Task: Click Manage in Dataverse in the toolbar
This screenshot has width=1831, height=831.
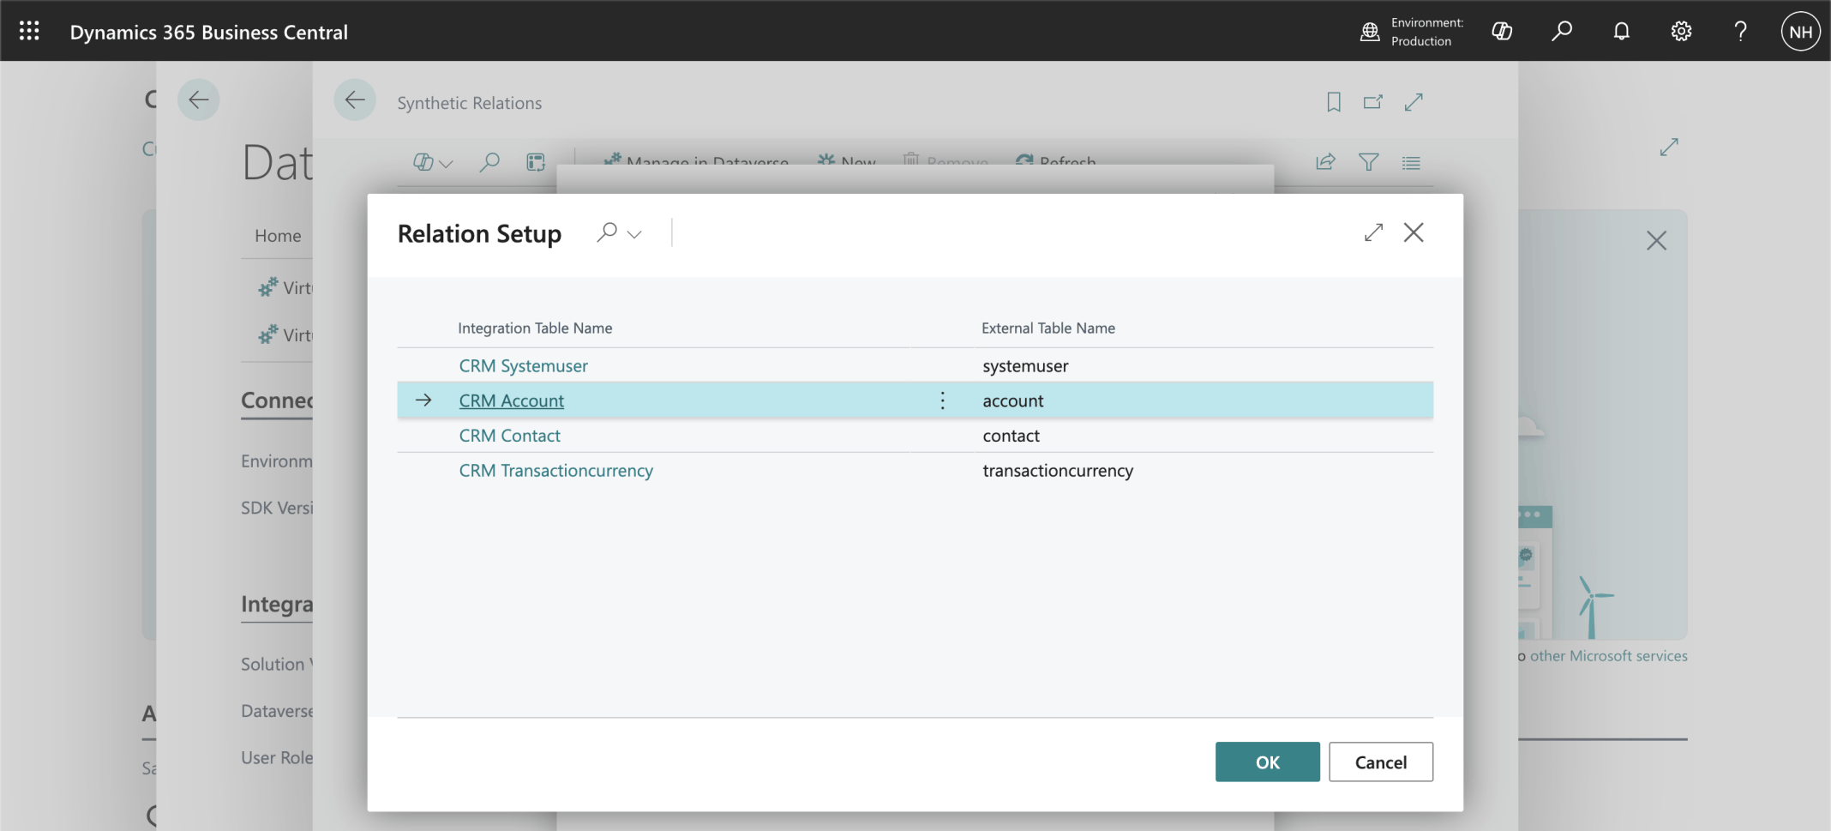Action: 695,162
